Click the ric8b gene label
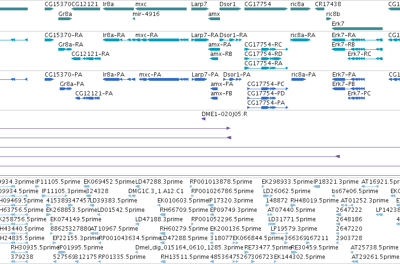 (333, 14)
